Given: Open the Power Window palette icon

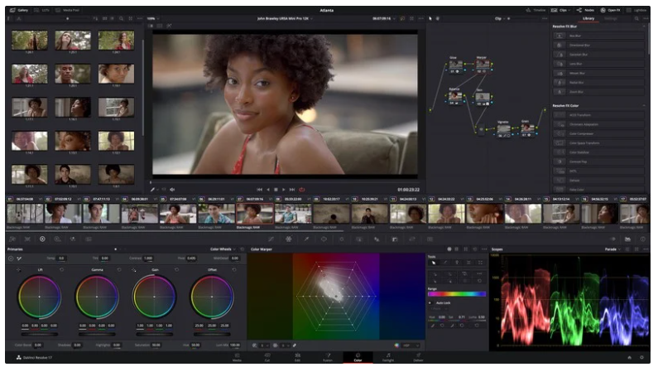Looking at the screenshot, I should 324,239.
